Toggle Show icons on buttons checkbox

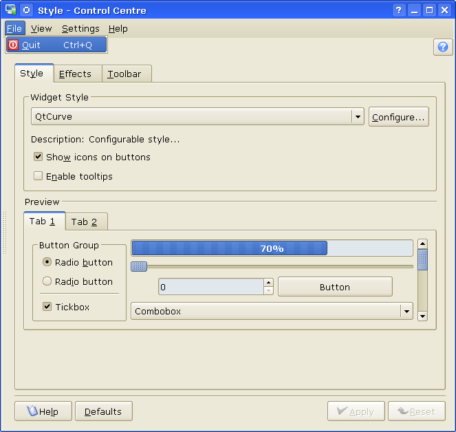click(38, 157)
